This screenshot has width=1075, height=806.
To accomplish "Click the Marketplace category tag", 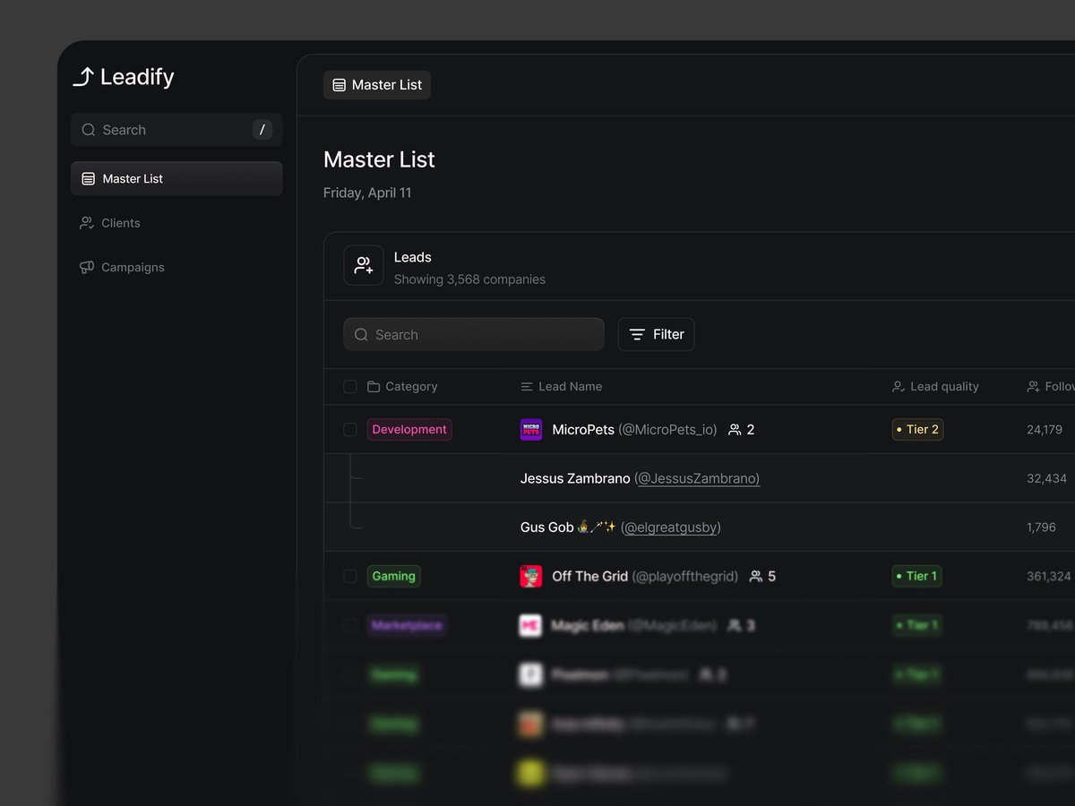I will 407,625.
